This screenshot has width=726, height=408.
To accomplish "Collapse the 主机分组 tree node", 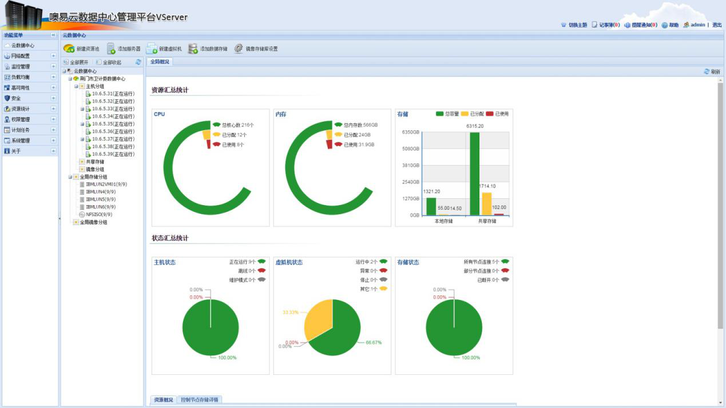I will 76,86.
